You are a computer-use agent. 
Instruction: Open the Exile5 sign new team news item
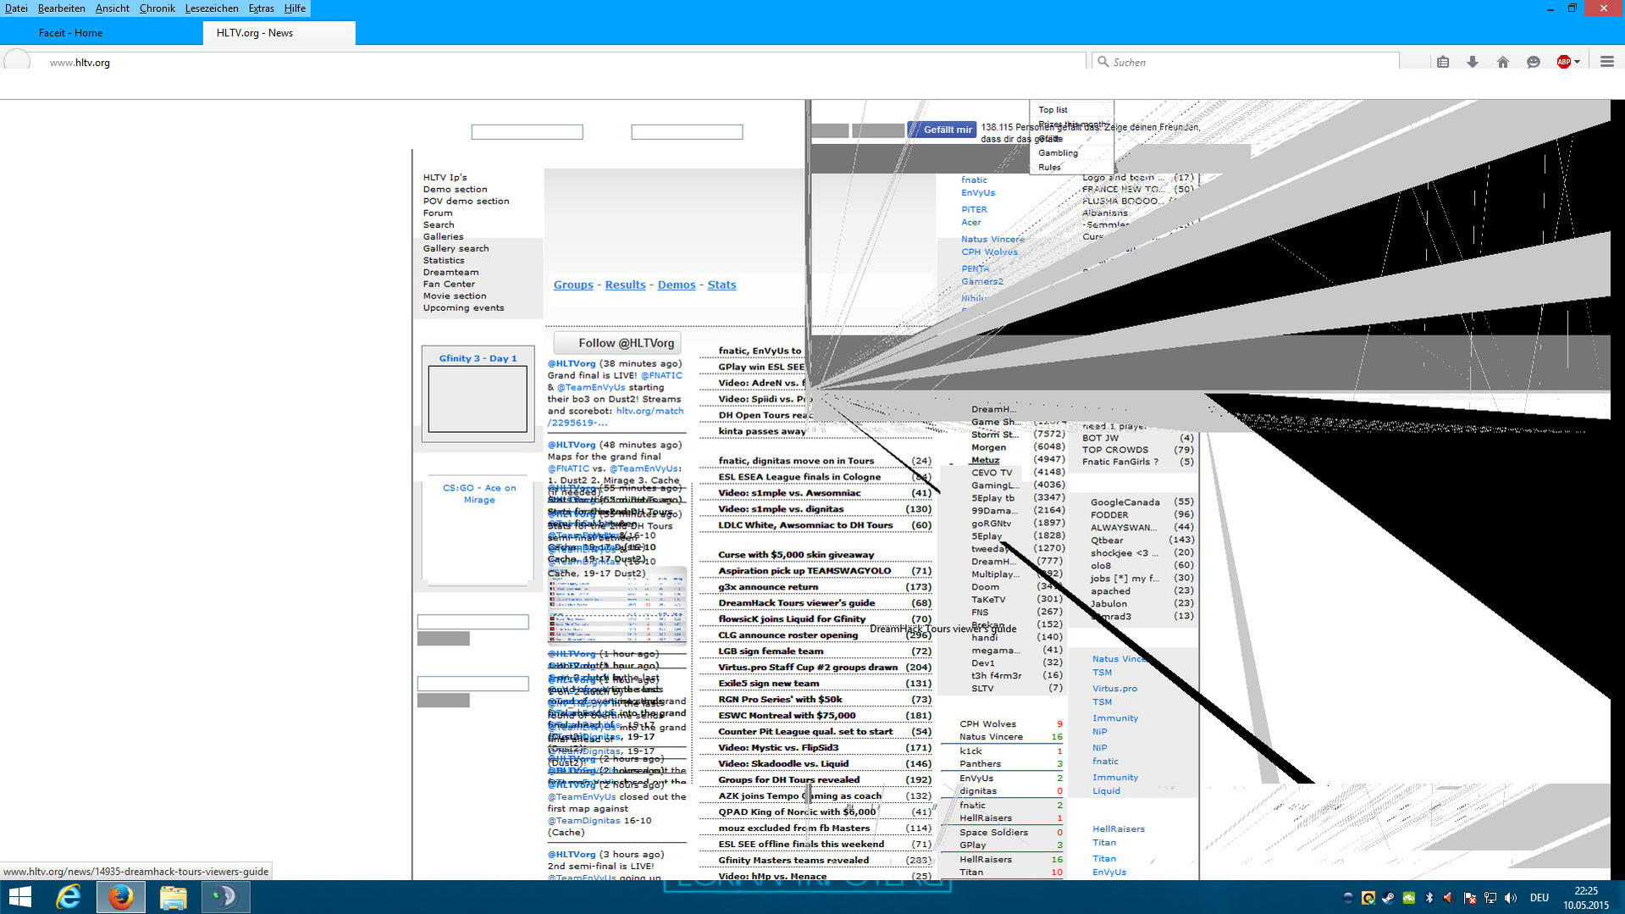(x=768, y=684)
